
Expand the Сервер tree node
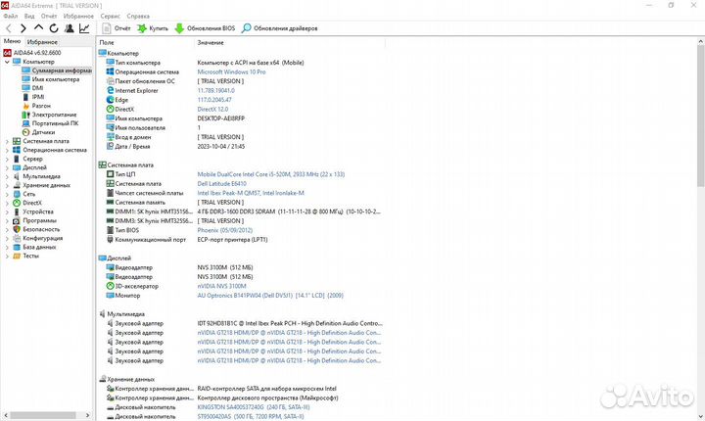pyautogui.click(x=7, y=159)
